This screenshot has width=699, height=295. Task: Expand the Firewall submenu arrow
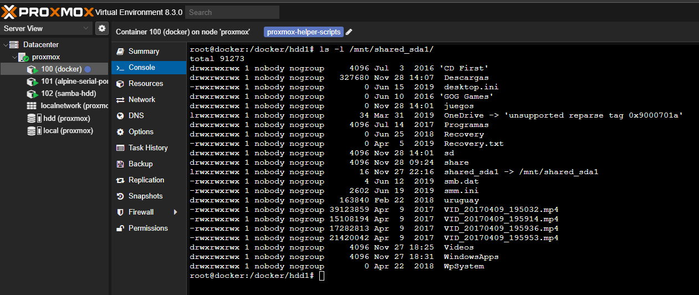pos(175,212)
